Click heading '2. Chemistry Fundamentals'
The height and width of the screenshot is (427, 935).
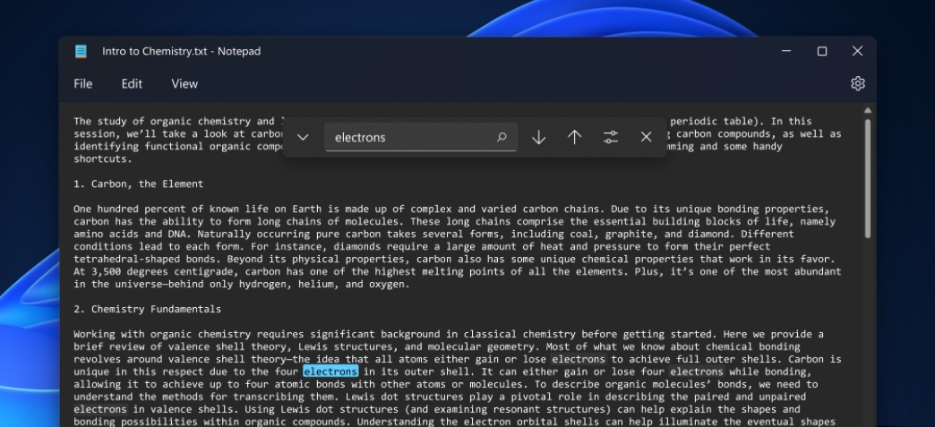(x=147, y=309)
